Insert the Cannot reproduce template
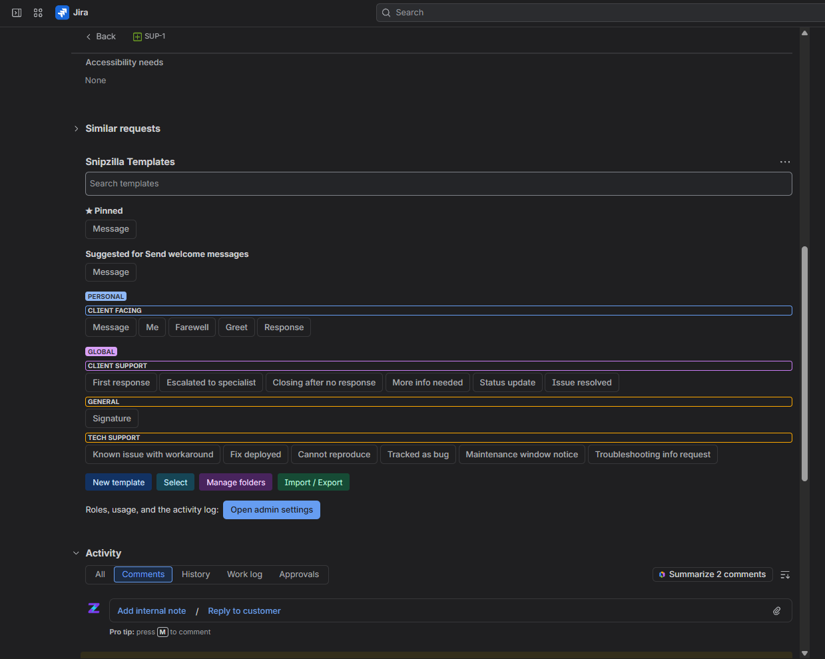825x659 pixels. (334, 455)
